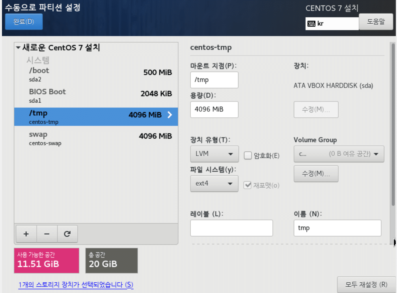Click the total space indicator showing 20 GiB
This screenshot has width=397, height=293.
[111, 260]
